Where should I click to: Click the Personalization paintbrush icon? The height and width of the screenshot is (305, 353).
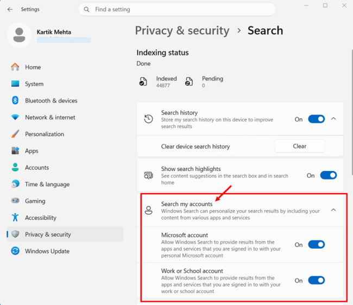pyautogui.click(x=15, y=134)
